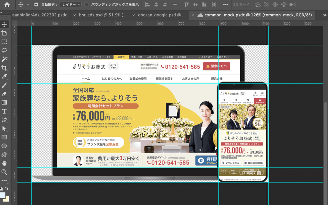Swap foreground and background colors

coord(7,189)
